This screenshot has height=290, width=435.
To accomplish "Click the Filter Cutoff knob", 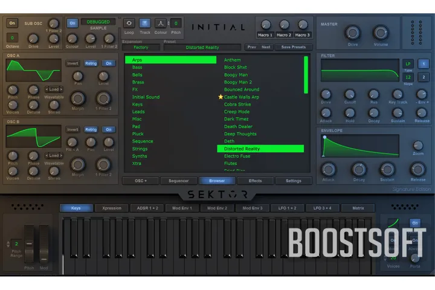I will (x=350, y=94).
